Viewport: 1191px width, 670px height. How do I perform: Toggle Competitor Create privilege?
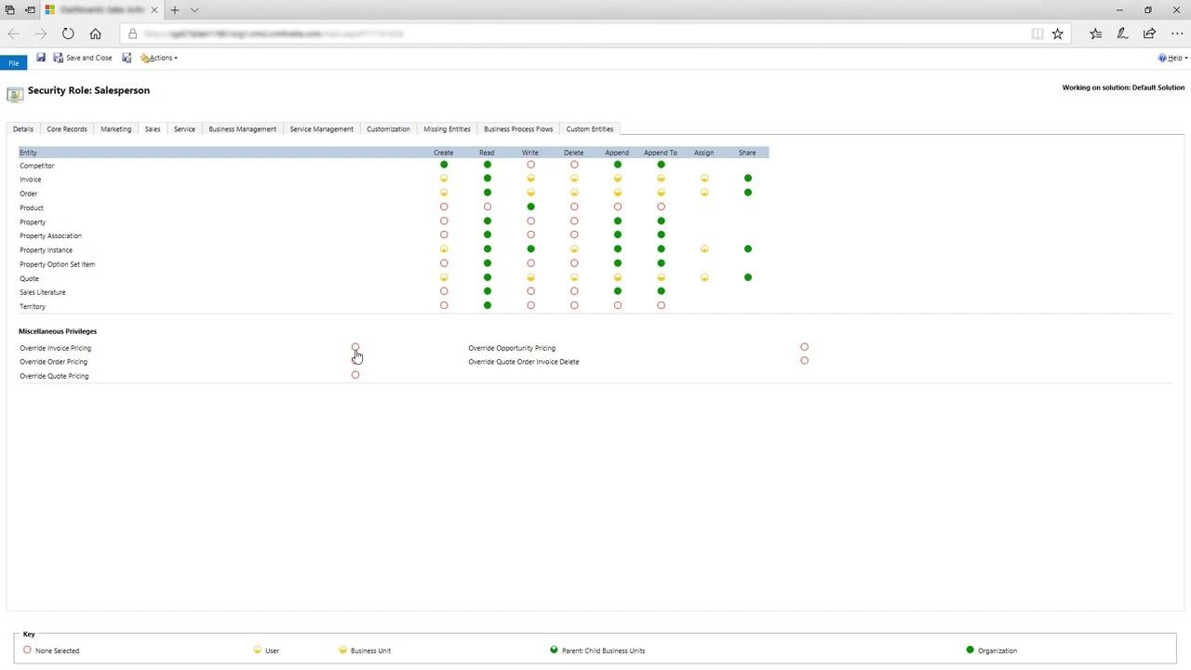(x=444, y=165)
